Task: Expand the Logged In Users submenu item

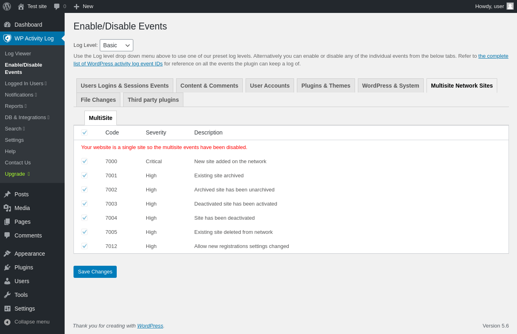Action: [x=25, y=84]
